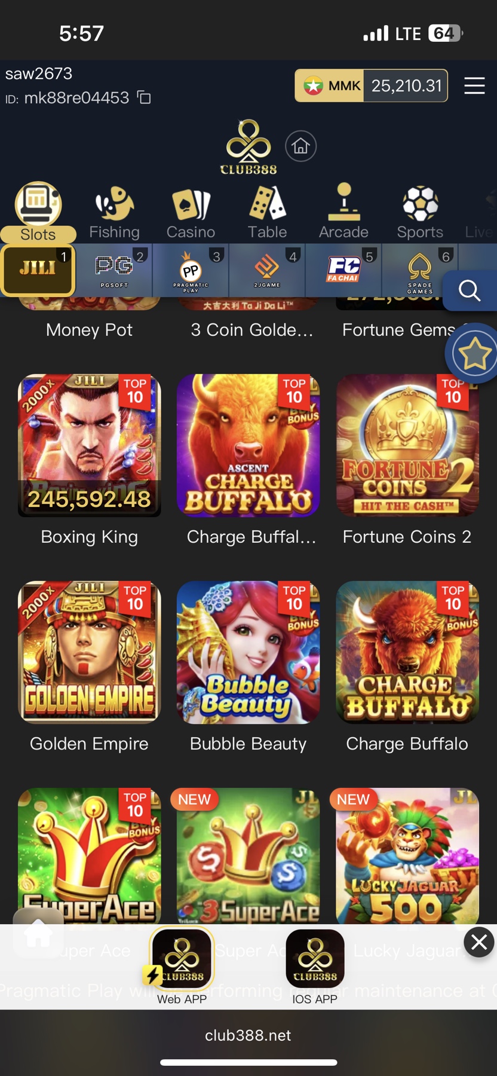Open favorites with the star icon

[473, 353]
